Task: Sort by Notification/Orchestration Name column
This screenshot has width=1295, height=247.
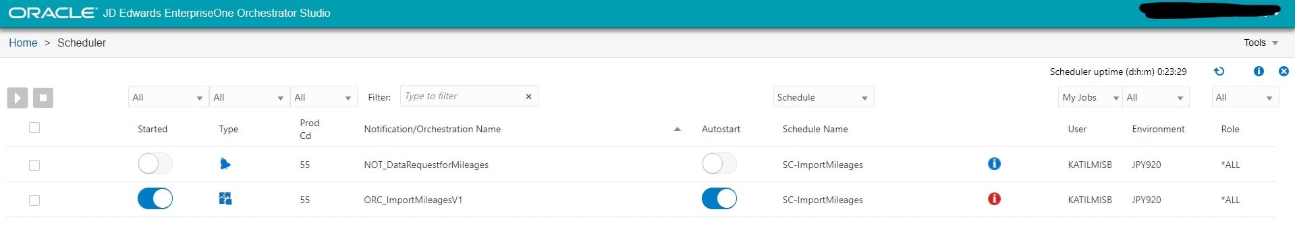Action: click(x=432, y=129)
